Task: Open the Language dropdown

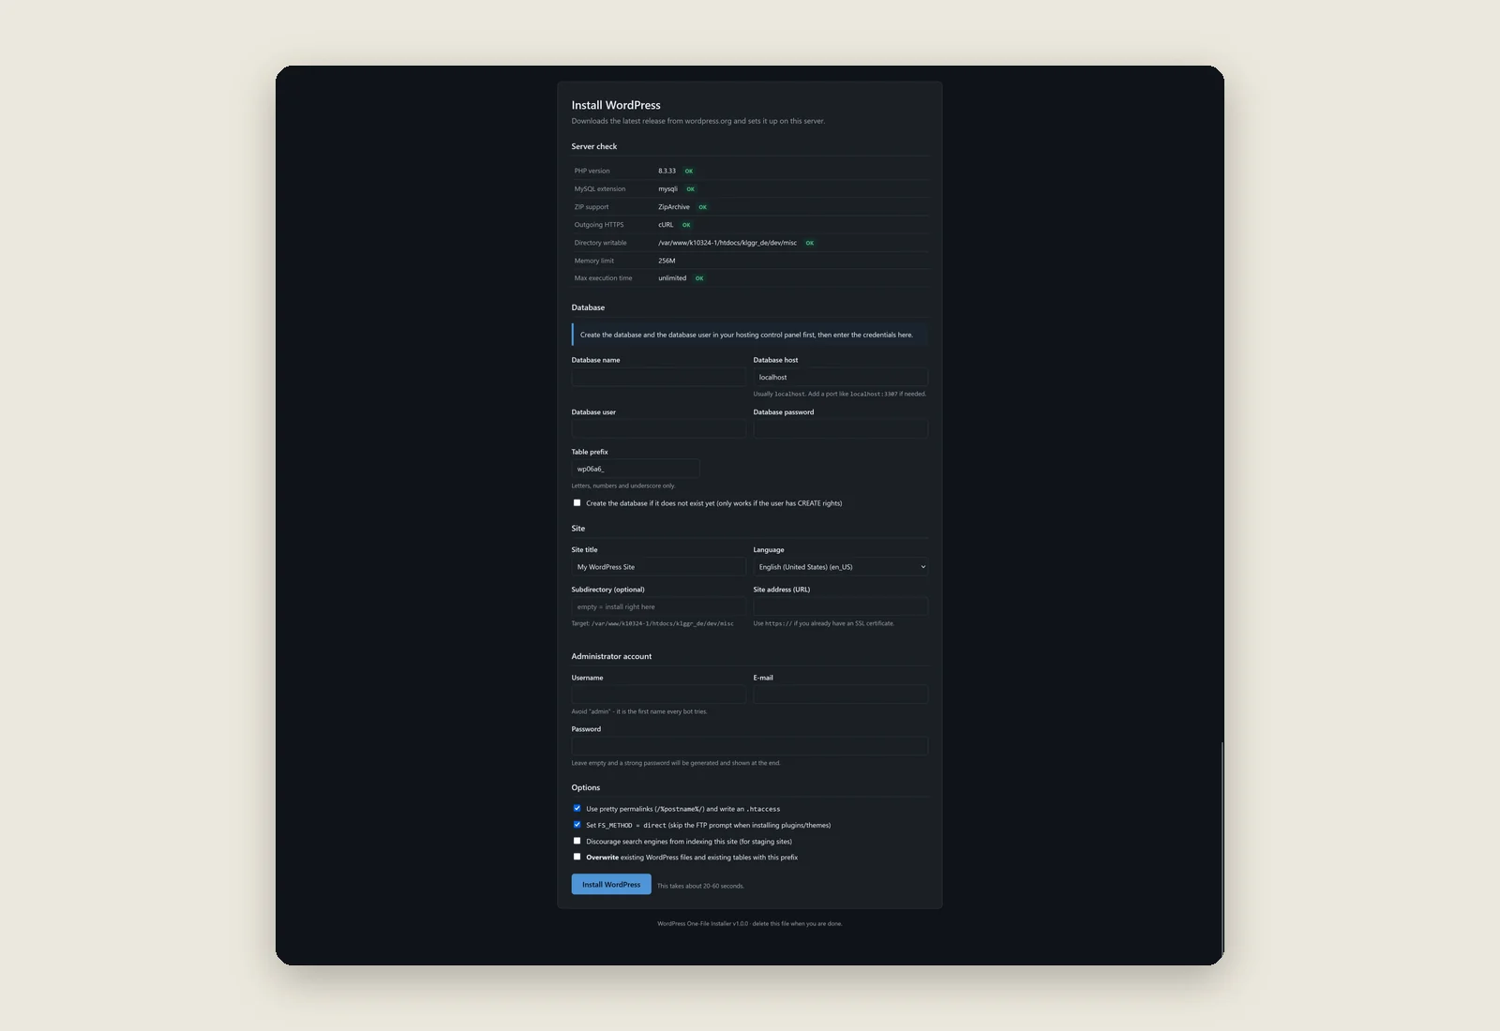Action: (x=840, y=567)
